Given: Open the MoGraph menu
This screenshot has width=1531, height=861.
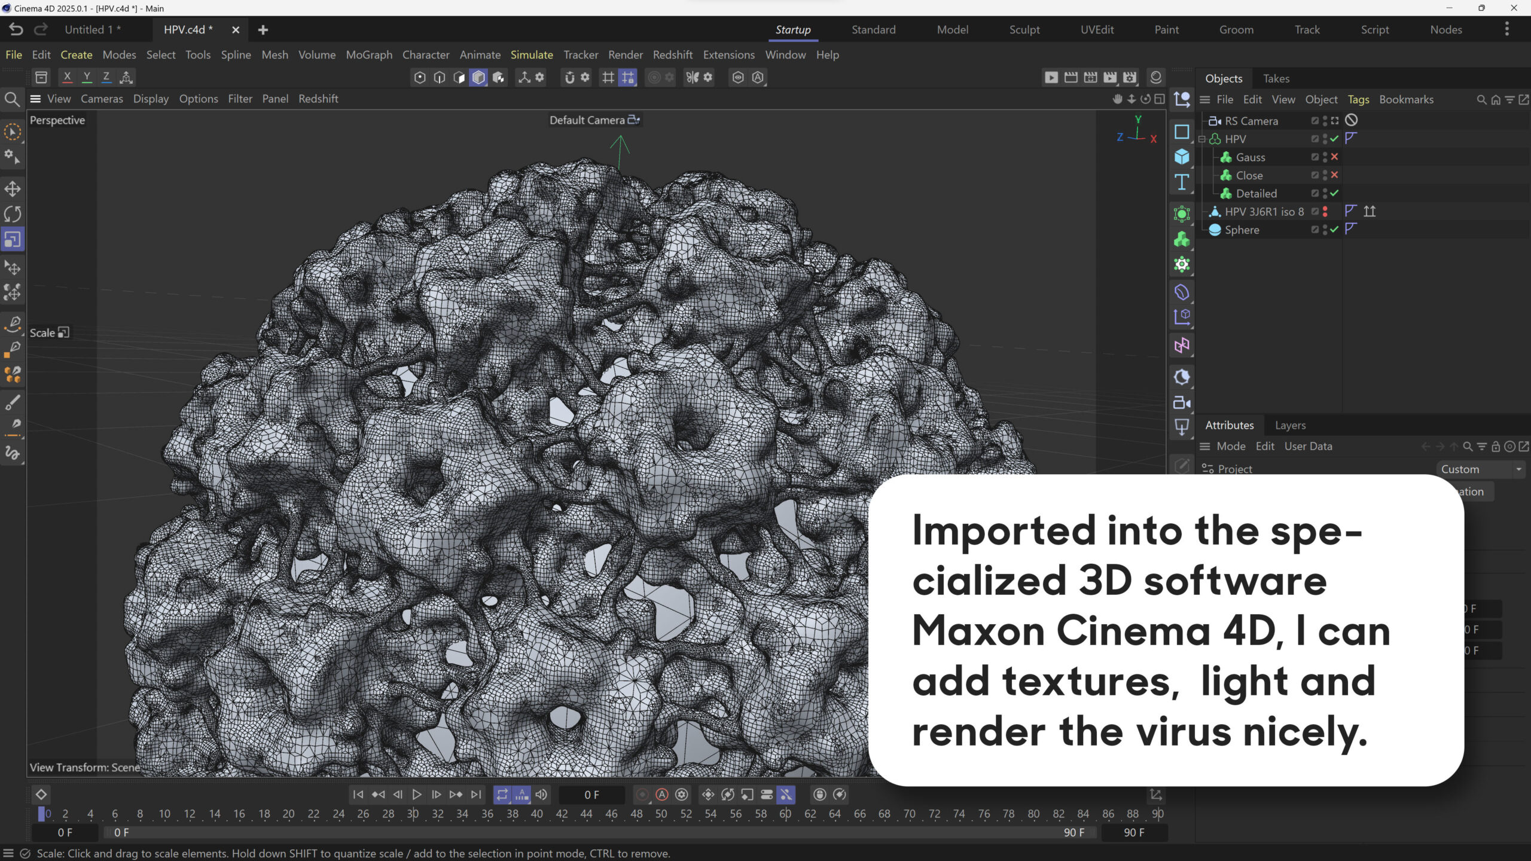Looking at the screenshot, I should pyautogui.click(x=369, y=54).
